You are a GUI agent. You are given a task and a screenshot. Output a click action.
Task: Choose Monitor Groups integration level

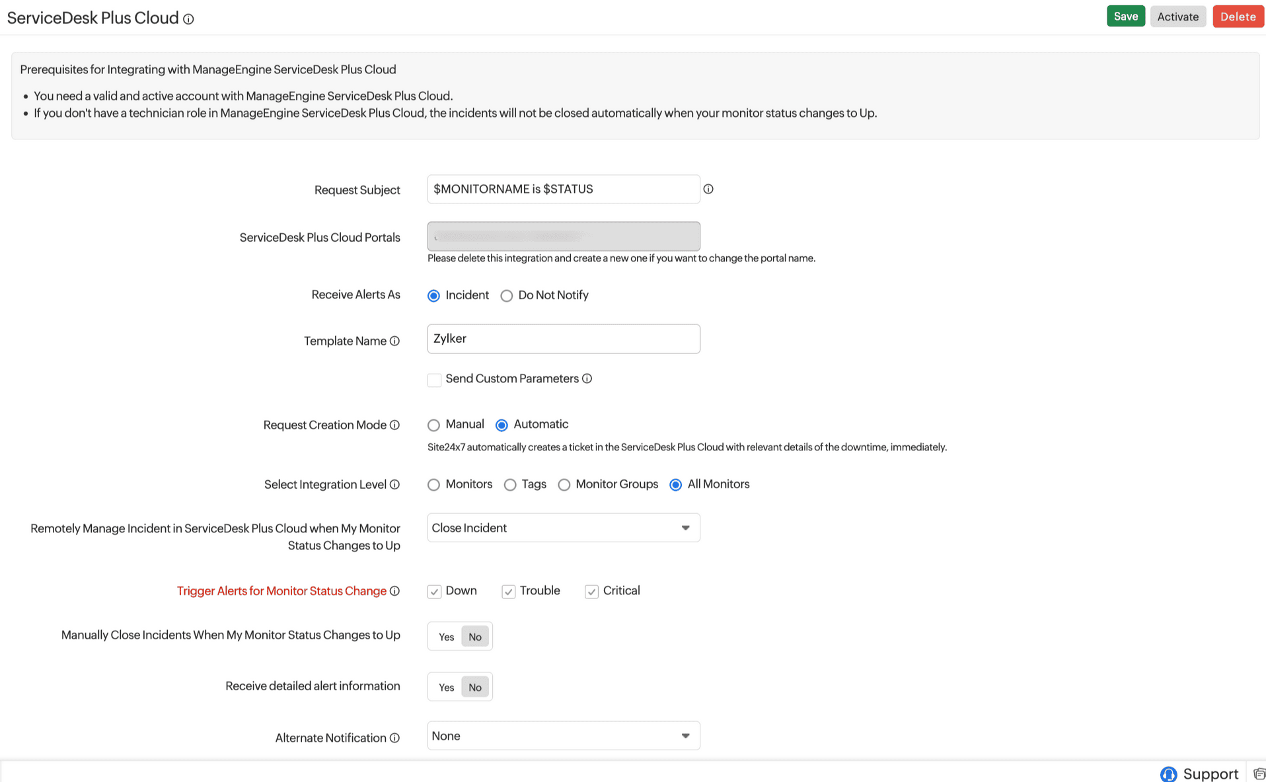click(x=564, y=485)
